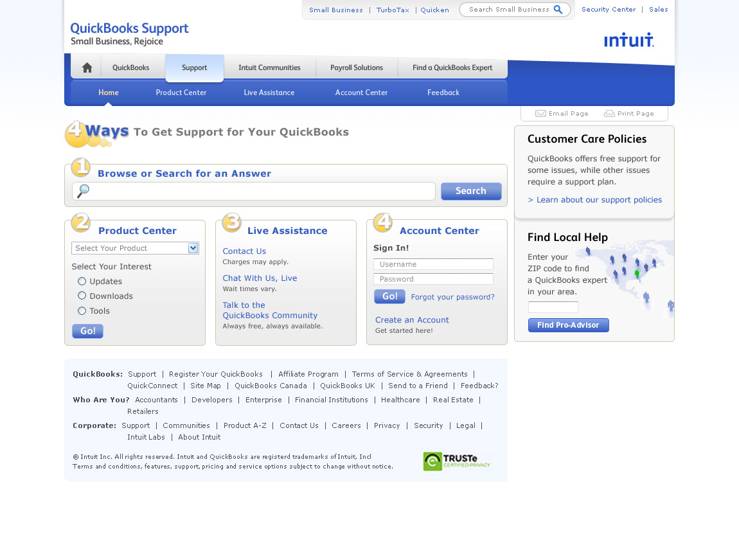The image size is (739, 545).
Task: Open the Intuit Communities tab
Action: pyautogui.click(x=269, y=68)
